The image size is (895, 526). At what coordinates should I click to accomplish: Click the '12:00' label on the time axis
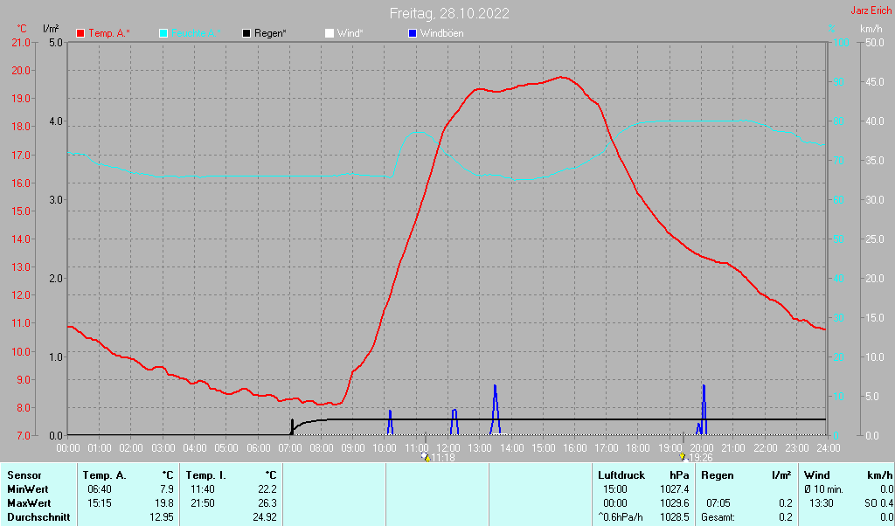(448, 448)
